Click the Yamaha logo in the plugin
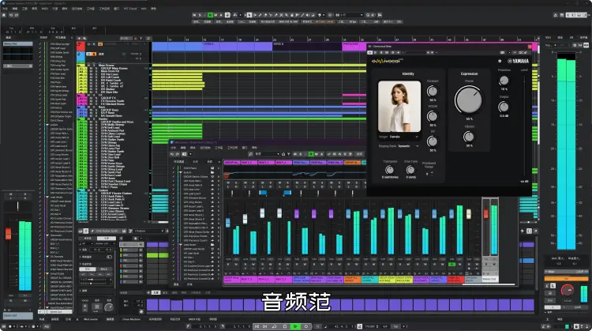Screen dimensions: 592x331 (516, 62)
